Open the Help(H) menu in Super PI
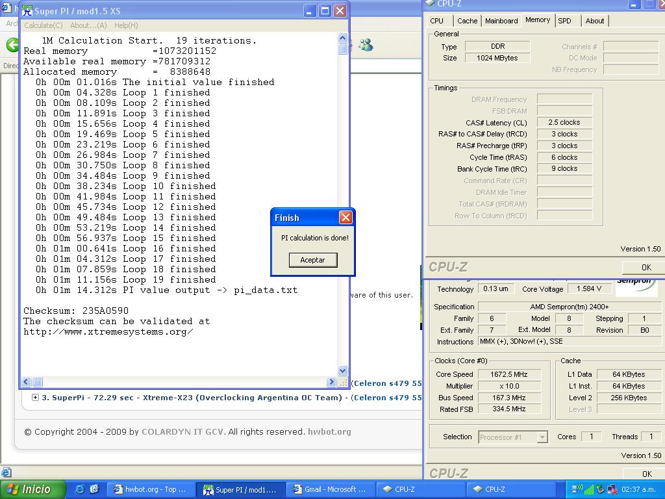The image size is (665, 499). coord(126,25)
